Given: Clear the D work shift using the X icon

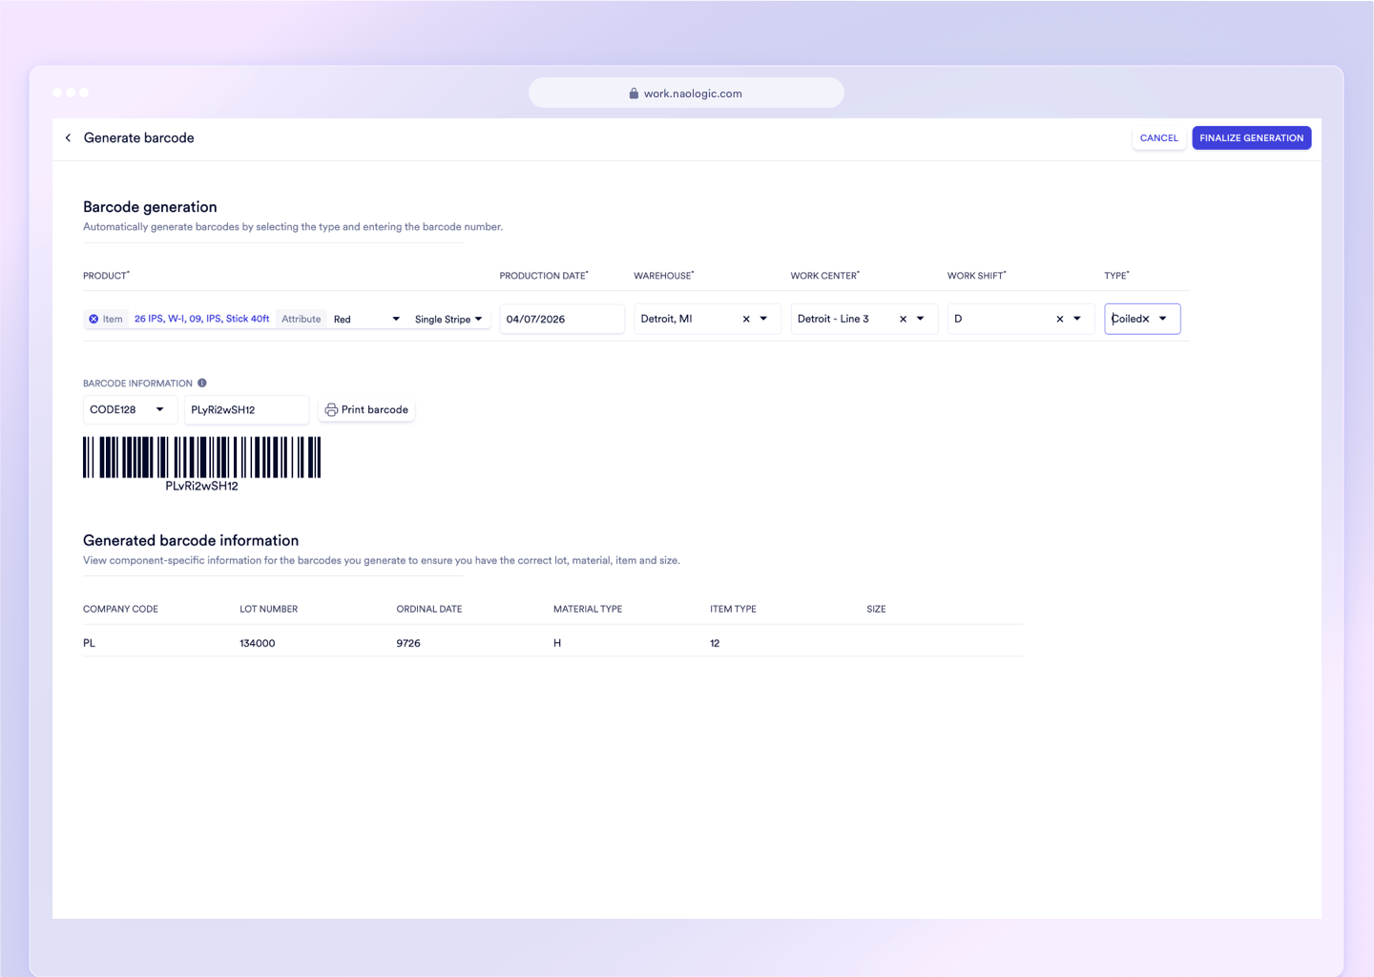Looking at the screenshot, I should (x=1059, y=319).
